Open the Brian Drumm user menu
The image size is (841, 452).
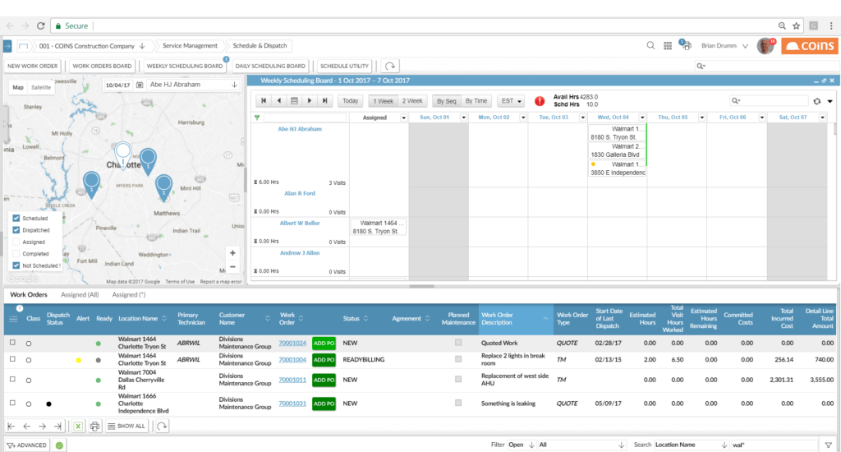click(724, 46)
